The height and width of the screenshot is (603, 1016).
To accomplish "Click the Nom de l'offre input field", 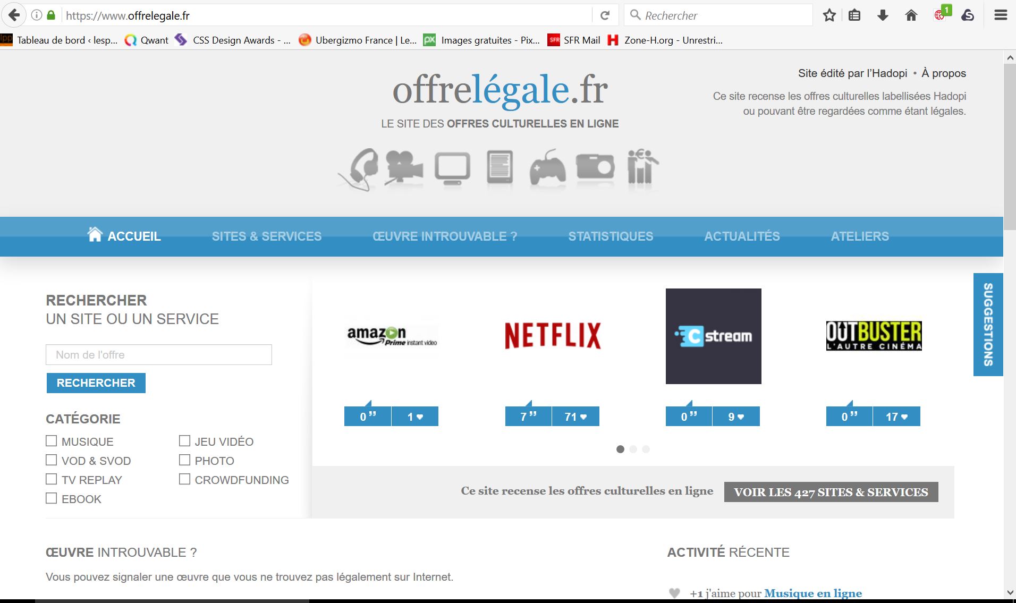I will [x=159, y=354].
